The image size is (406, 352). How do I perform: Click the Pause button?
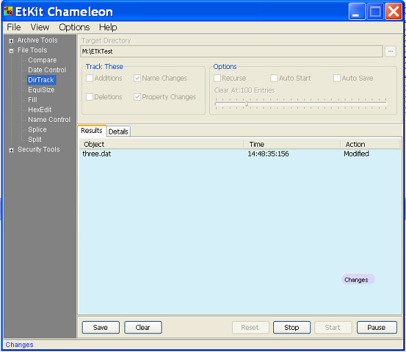(376, 327)
